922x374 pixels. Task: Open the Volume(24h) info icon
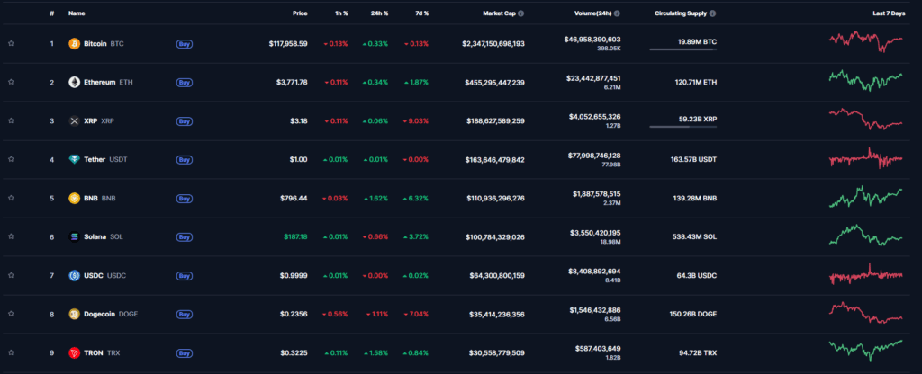coord(617,13)
